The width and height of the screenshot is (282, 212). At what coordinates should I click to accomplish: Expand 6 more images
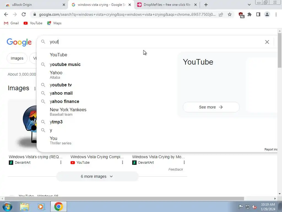(x=97, y=176)
